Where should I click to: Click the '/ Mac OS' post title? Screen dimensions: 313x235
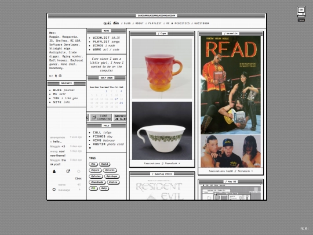231,182
